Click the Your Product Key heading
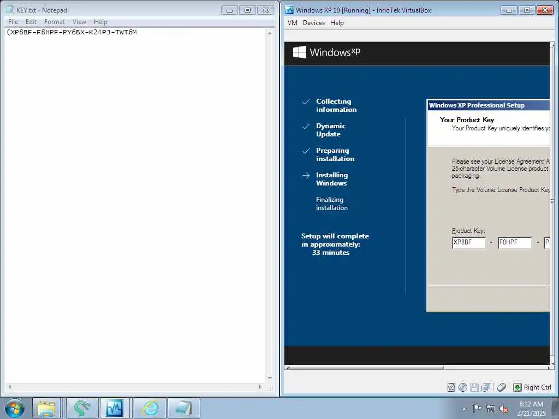559x419 pixels. coord(467,119)
